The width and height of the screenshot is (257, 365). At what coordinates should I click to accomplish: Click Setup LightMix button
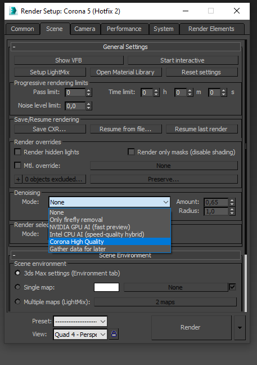[50, 72]
